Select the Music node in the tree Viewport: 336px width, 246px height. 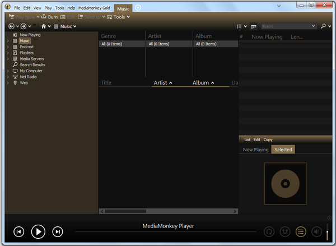coord(25,41)
